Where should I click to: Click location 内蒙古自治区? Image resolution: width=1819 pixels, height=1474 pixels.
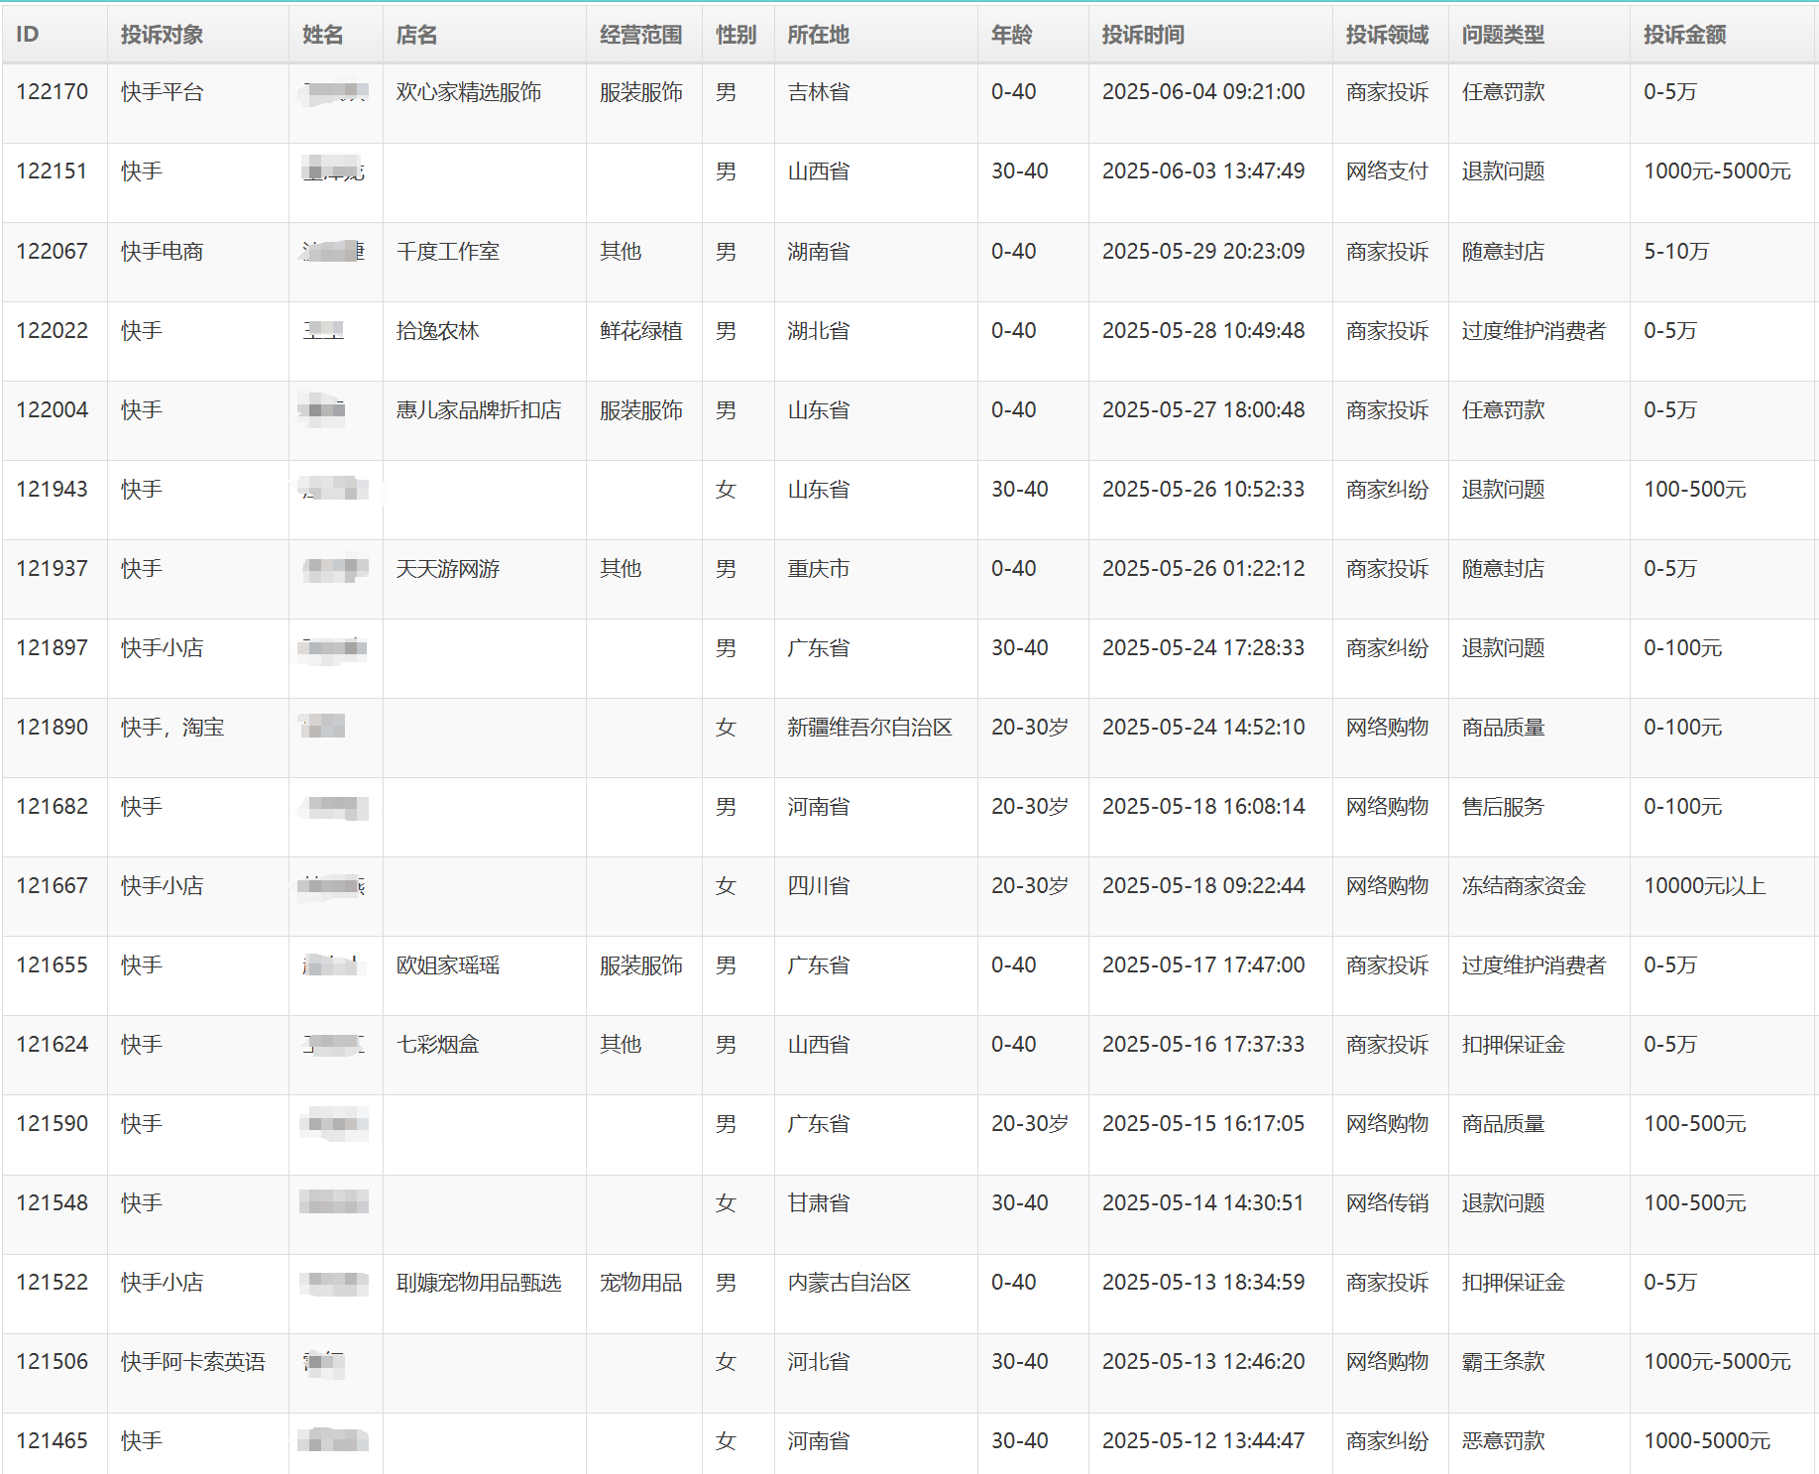849,1283
